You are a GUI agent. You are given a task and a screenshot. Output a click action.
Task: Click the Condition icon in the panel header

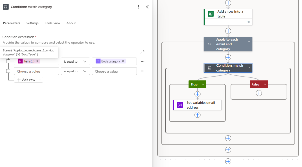pyautogui.click(x=6, y=7)
